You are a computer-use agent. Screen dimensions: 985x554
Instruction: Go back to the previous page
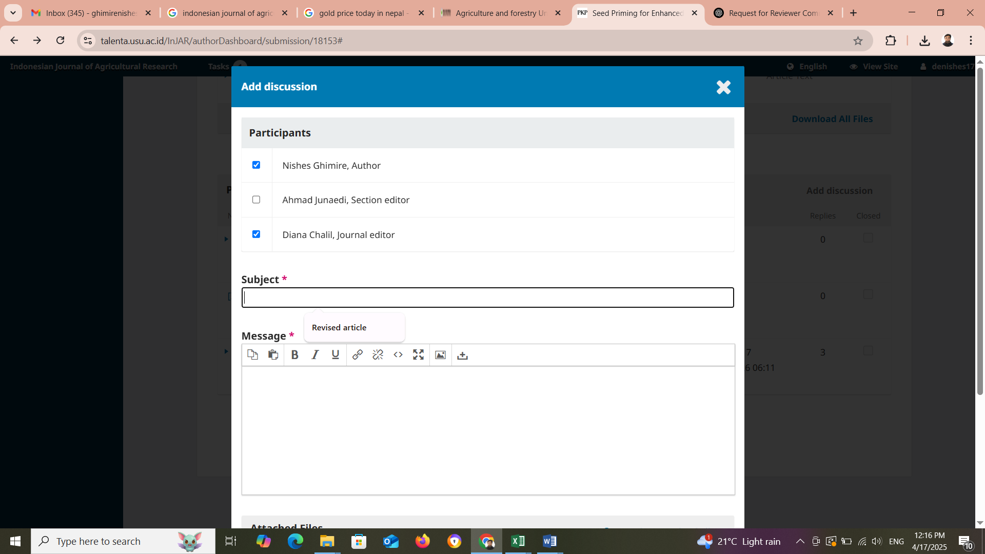[x=14, y=41]
